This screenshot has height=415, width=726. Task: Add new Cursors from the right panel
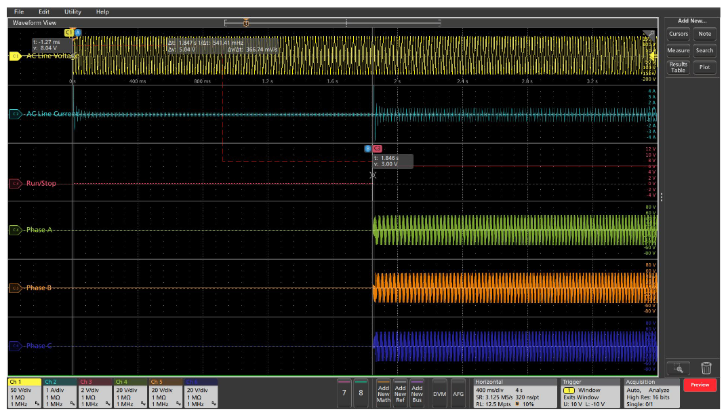point(677,34)
